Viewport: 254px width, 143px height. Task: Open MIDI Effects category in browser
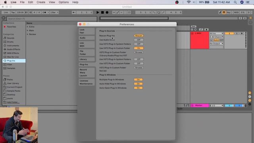coord(13,53)
